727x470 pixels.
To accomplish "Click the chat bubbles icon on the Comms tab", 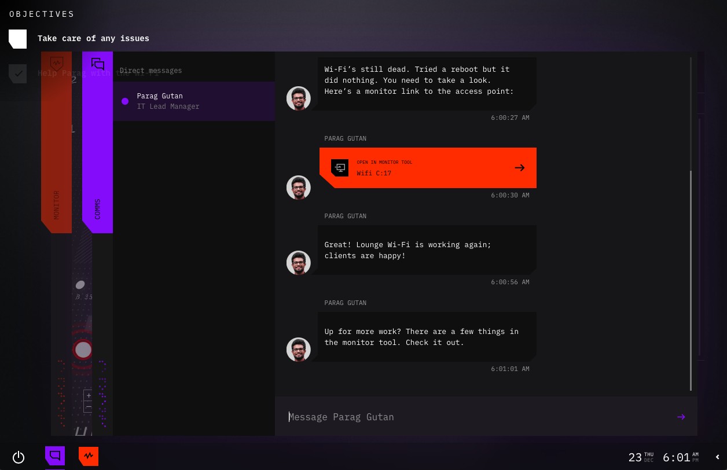I will [98, 64].
